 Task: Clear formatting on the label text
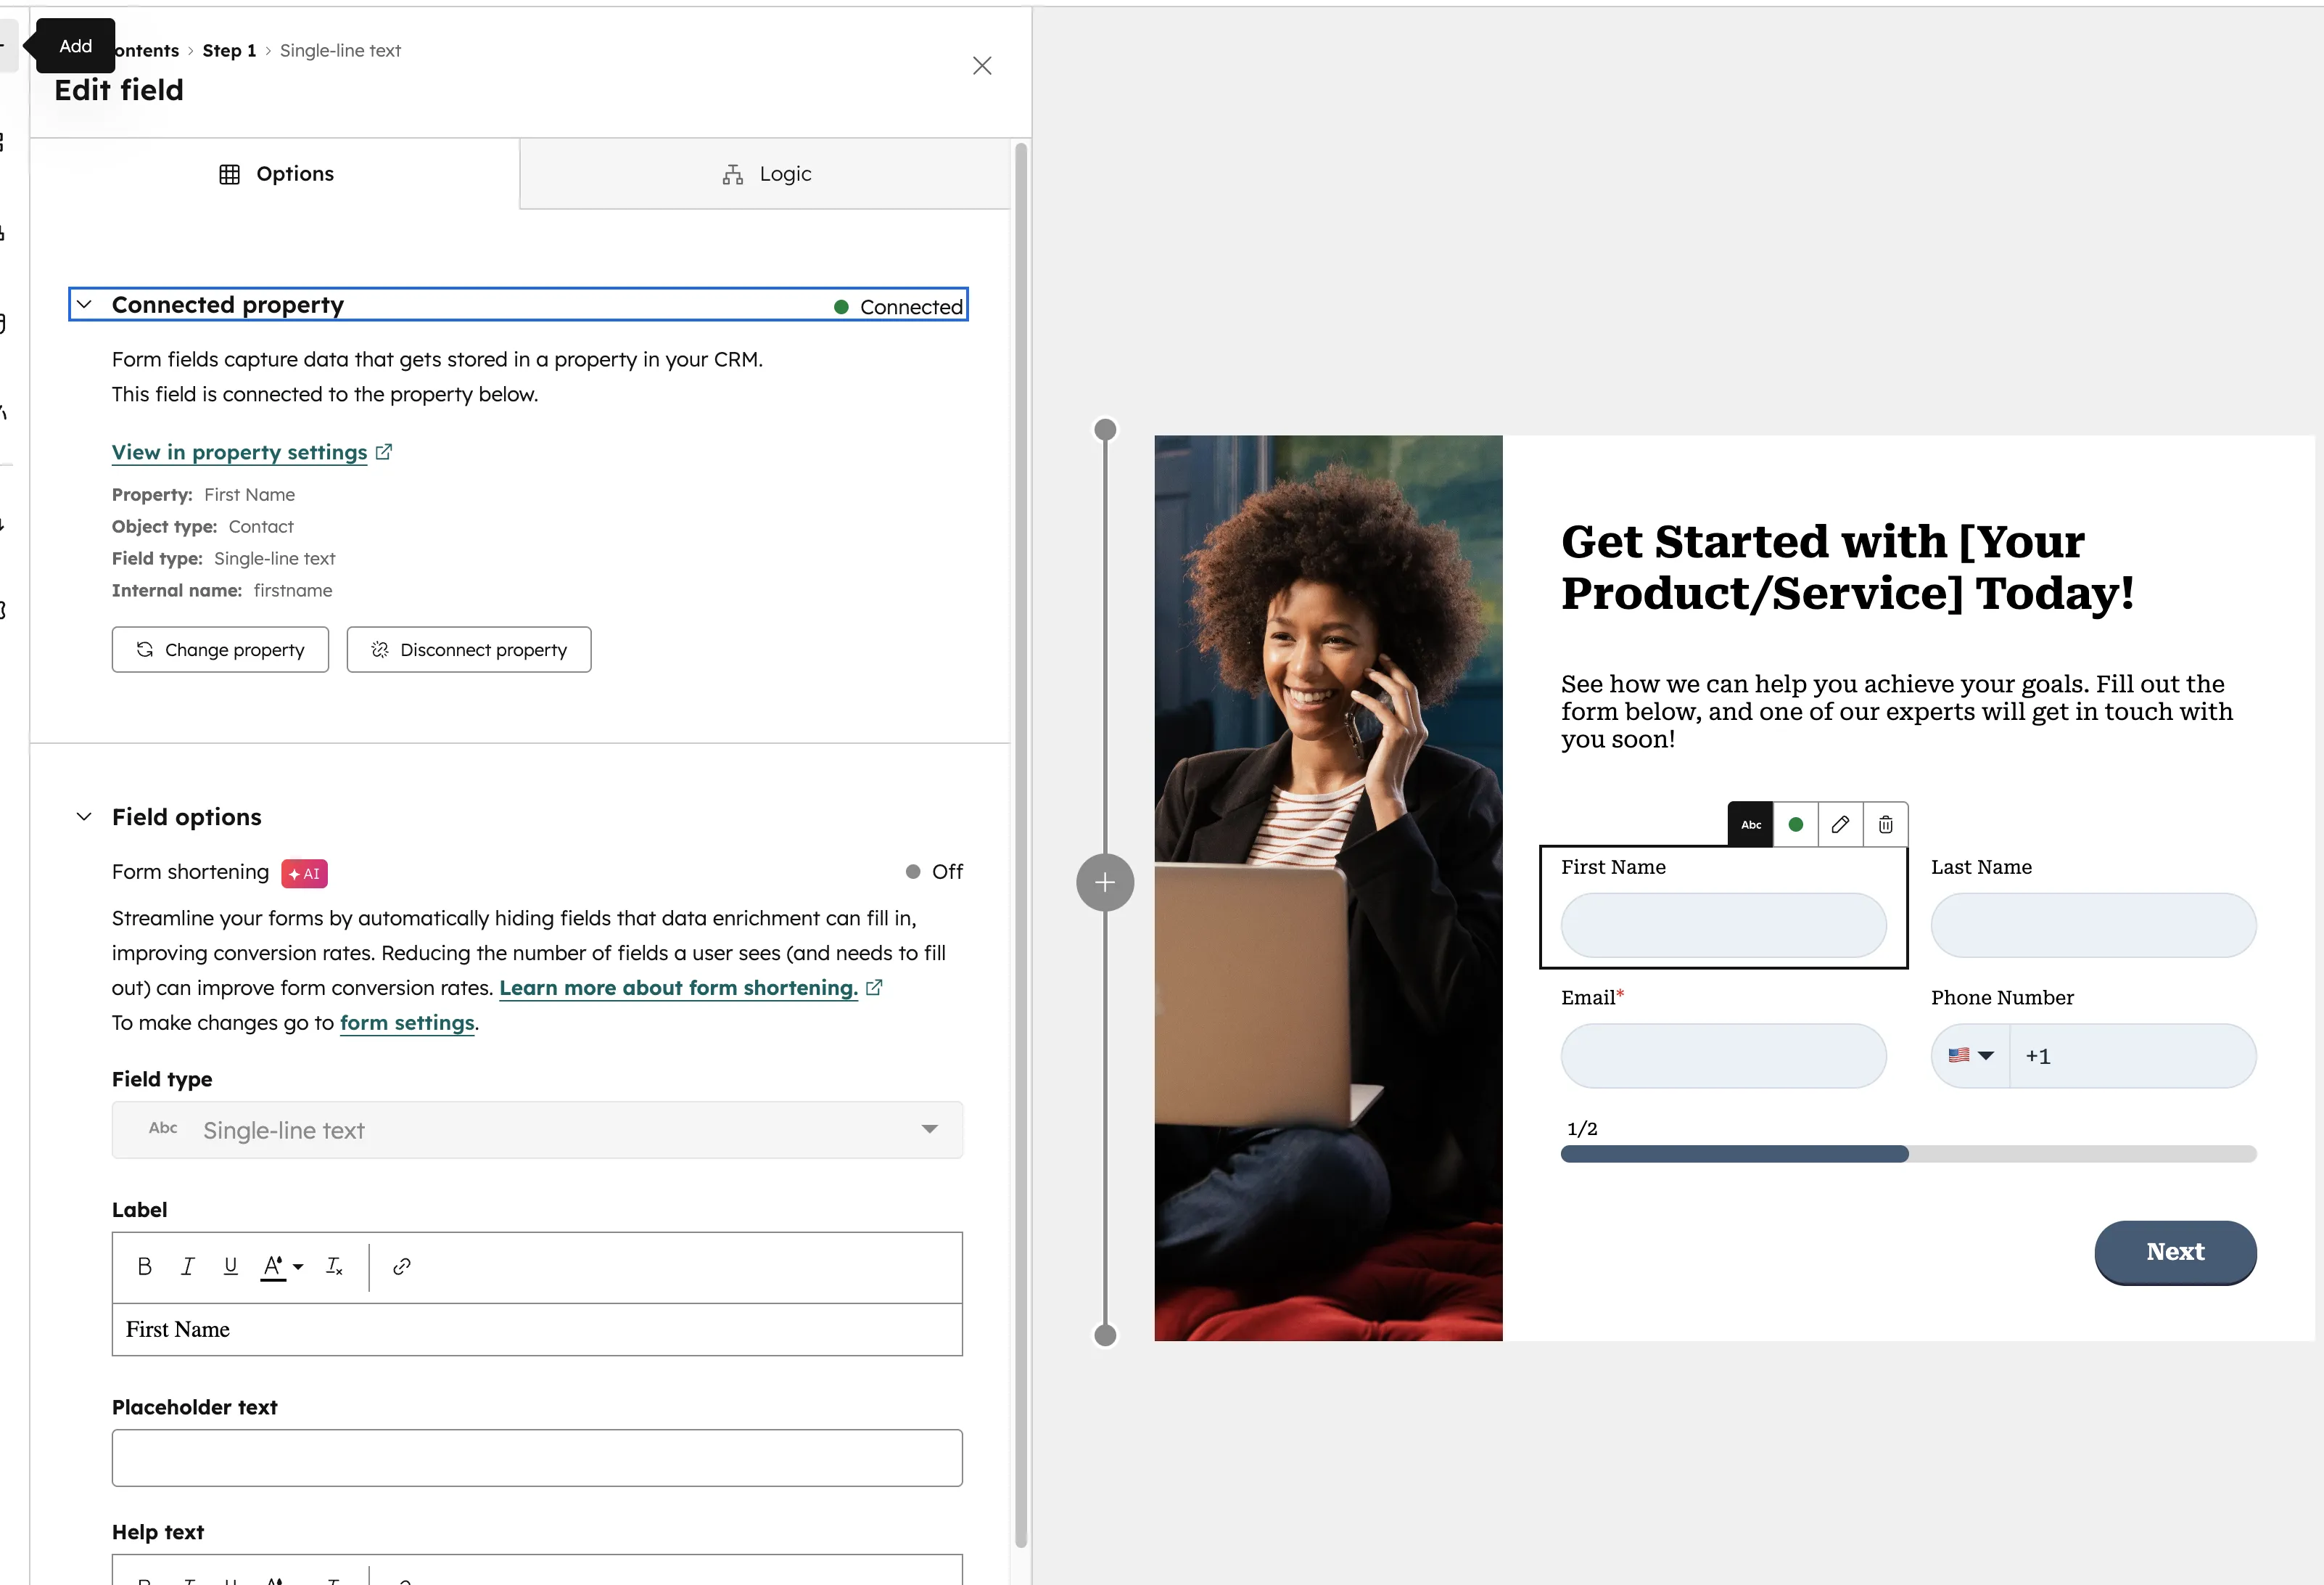coord(335,1266)
